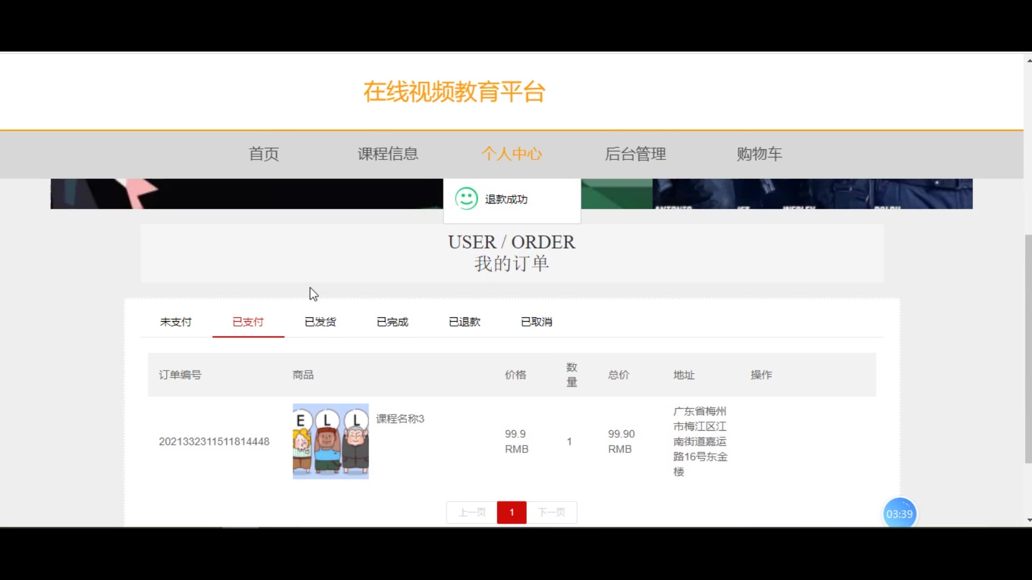Click the smiley success notification icon

tap(466, 199)
